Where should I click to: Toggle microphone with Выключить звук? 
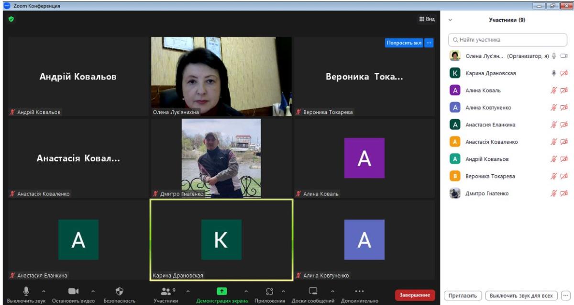coord(26,291)
